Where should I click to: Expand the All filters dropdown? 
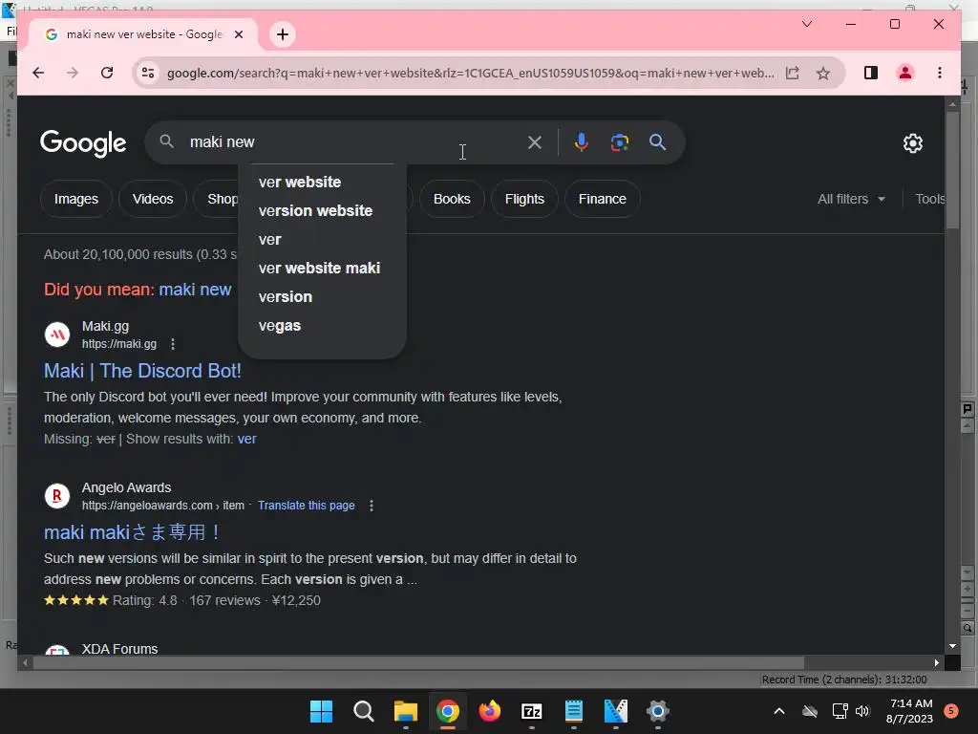(x=851, y=199)
